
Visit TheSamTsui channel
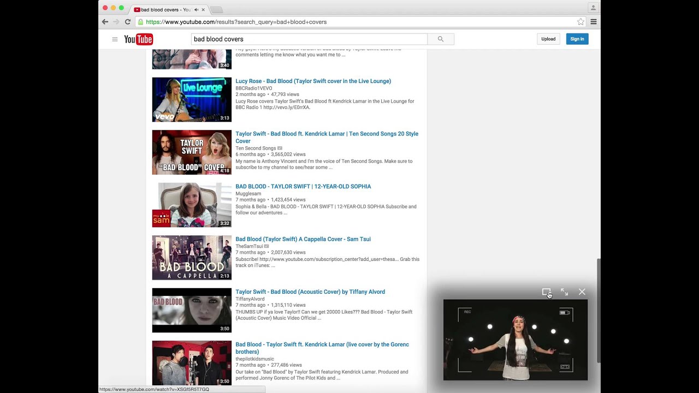tap(249, 247)
